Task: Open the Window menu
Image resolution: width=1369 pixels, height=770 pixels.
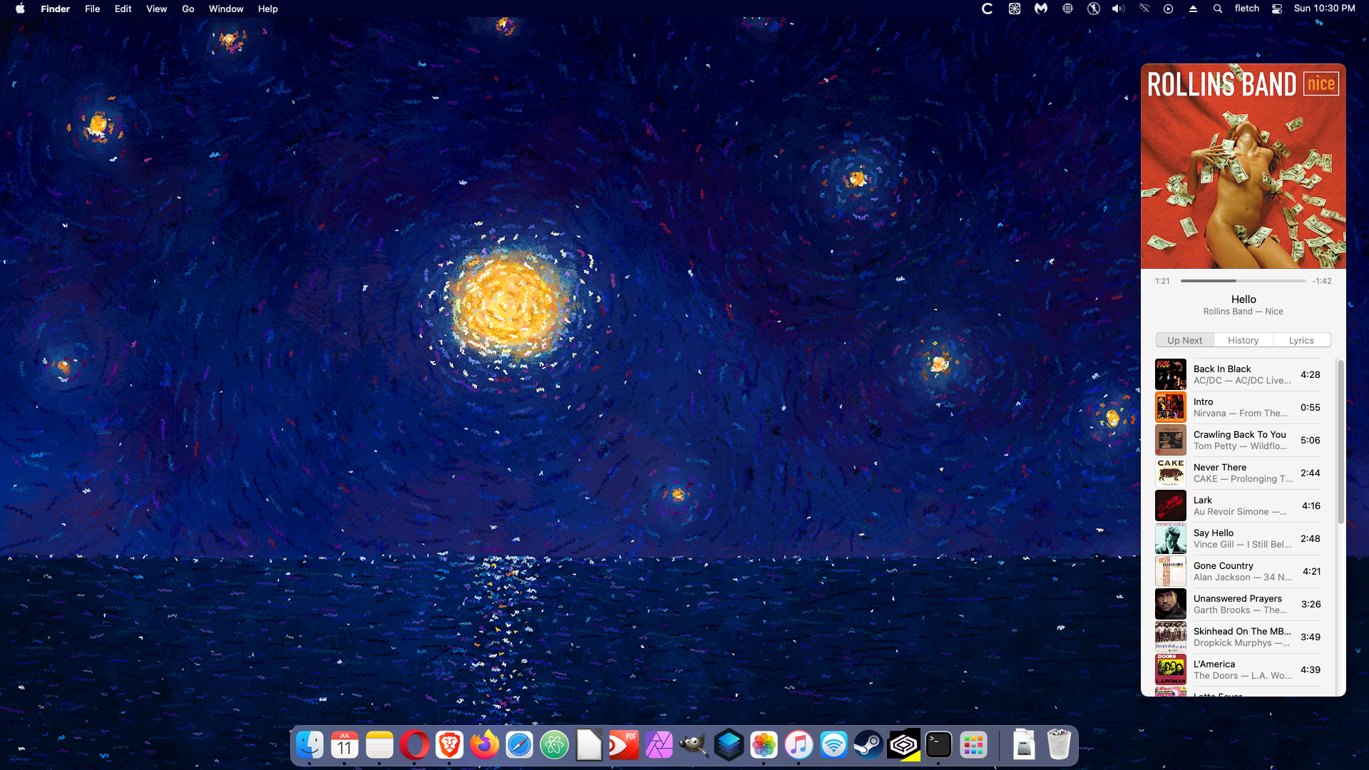Action: click(x=226, y=9)
